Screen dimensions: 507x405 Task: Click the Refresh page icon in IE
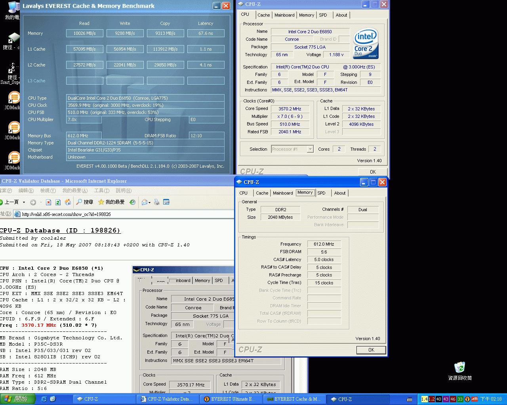tap(58, 202)
